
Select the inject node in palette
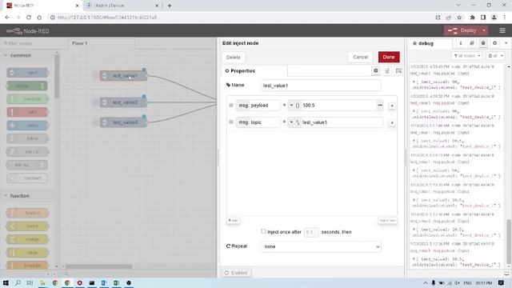click(x=27, y=73)
